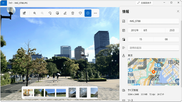This screenshot has height=102, width=182.
Task: Click the ソース link icon
Action: 124,100
